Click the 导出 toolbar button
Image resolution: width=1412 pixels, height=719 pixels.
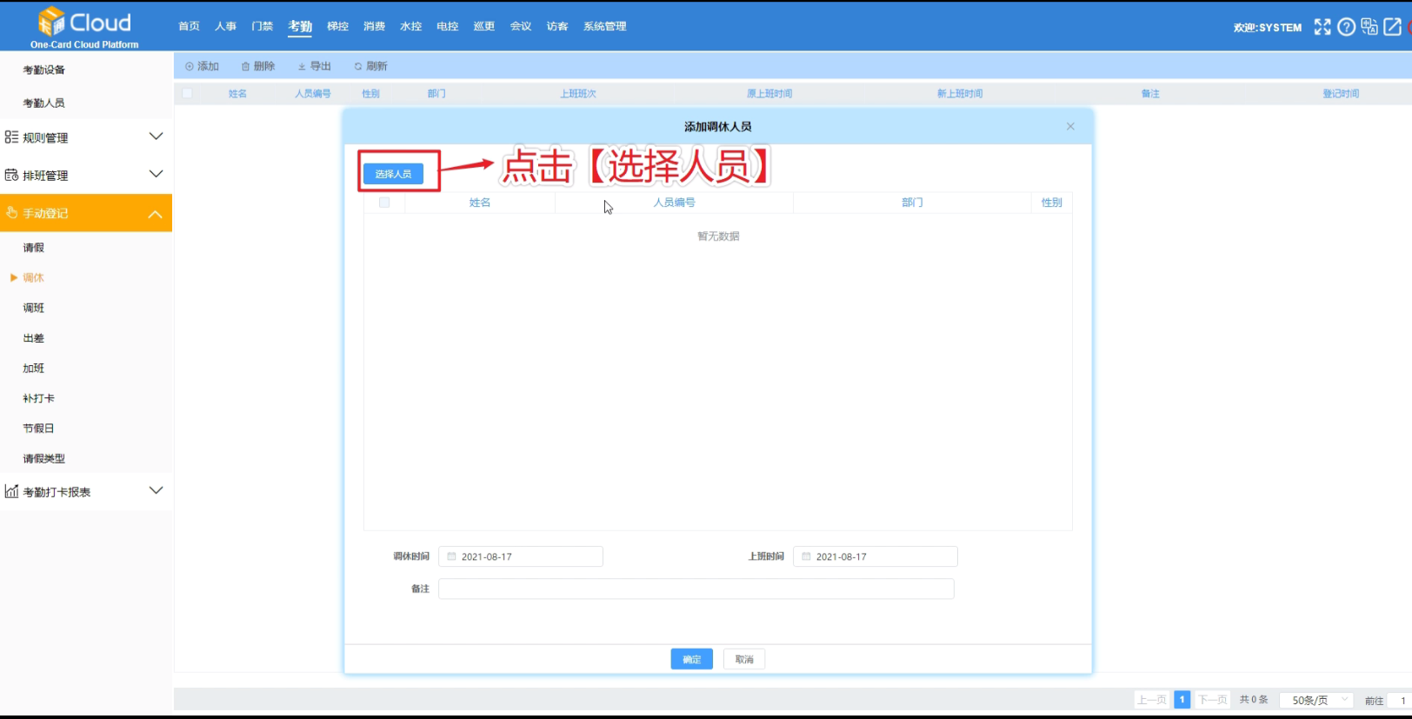coord(315,66)
